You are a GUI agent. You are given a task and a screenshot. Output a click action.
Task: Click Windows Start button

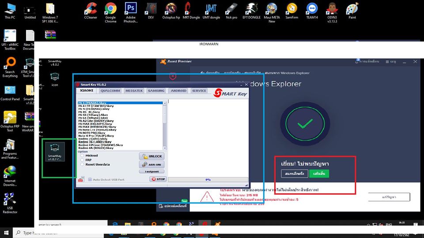point(6,232)
